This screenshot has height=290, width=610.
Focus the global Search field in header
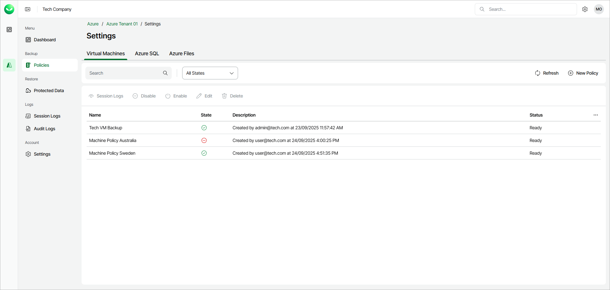tap(530, 9)
